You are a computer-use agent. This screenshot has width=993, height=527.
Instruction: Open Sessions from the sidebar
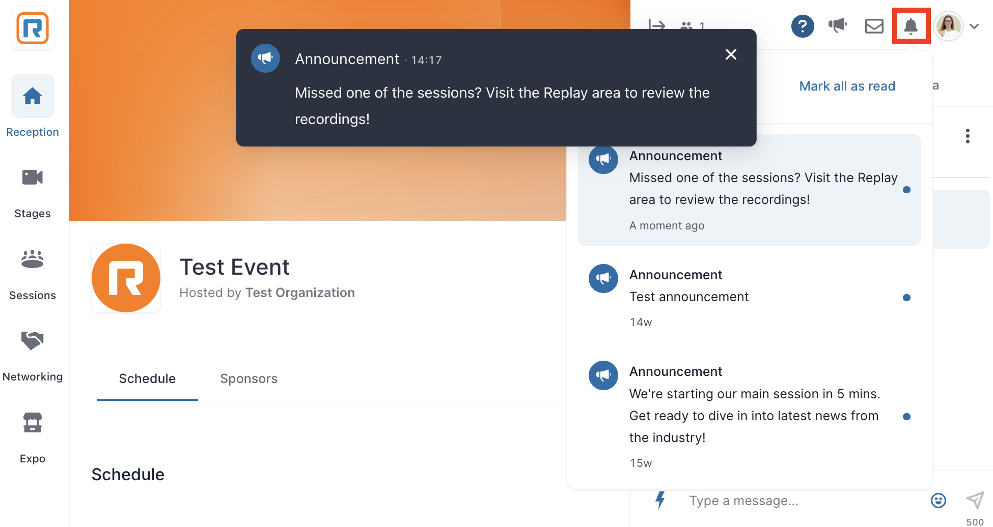(x=33, y=275)
